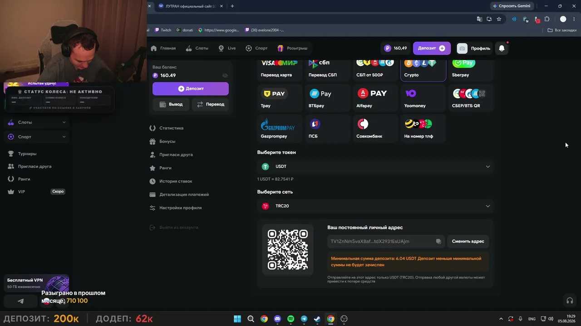The image size is (581, 326).
Task: Open the Профиль menu
Action: click(474, 48)
